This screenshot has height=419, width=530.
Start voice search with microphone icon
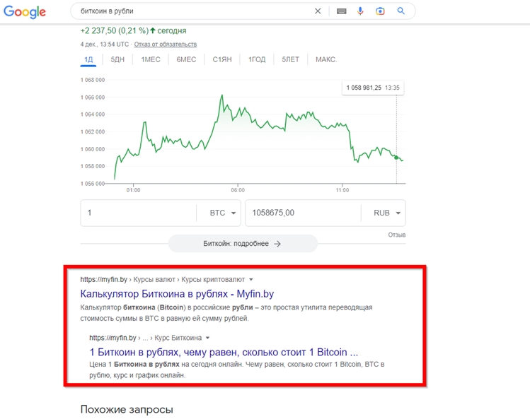pyautogui.click(x=360, y=11)
